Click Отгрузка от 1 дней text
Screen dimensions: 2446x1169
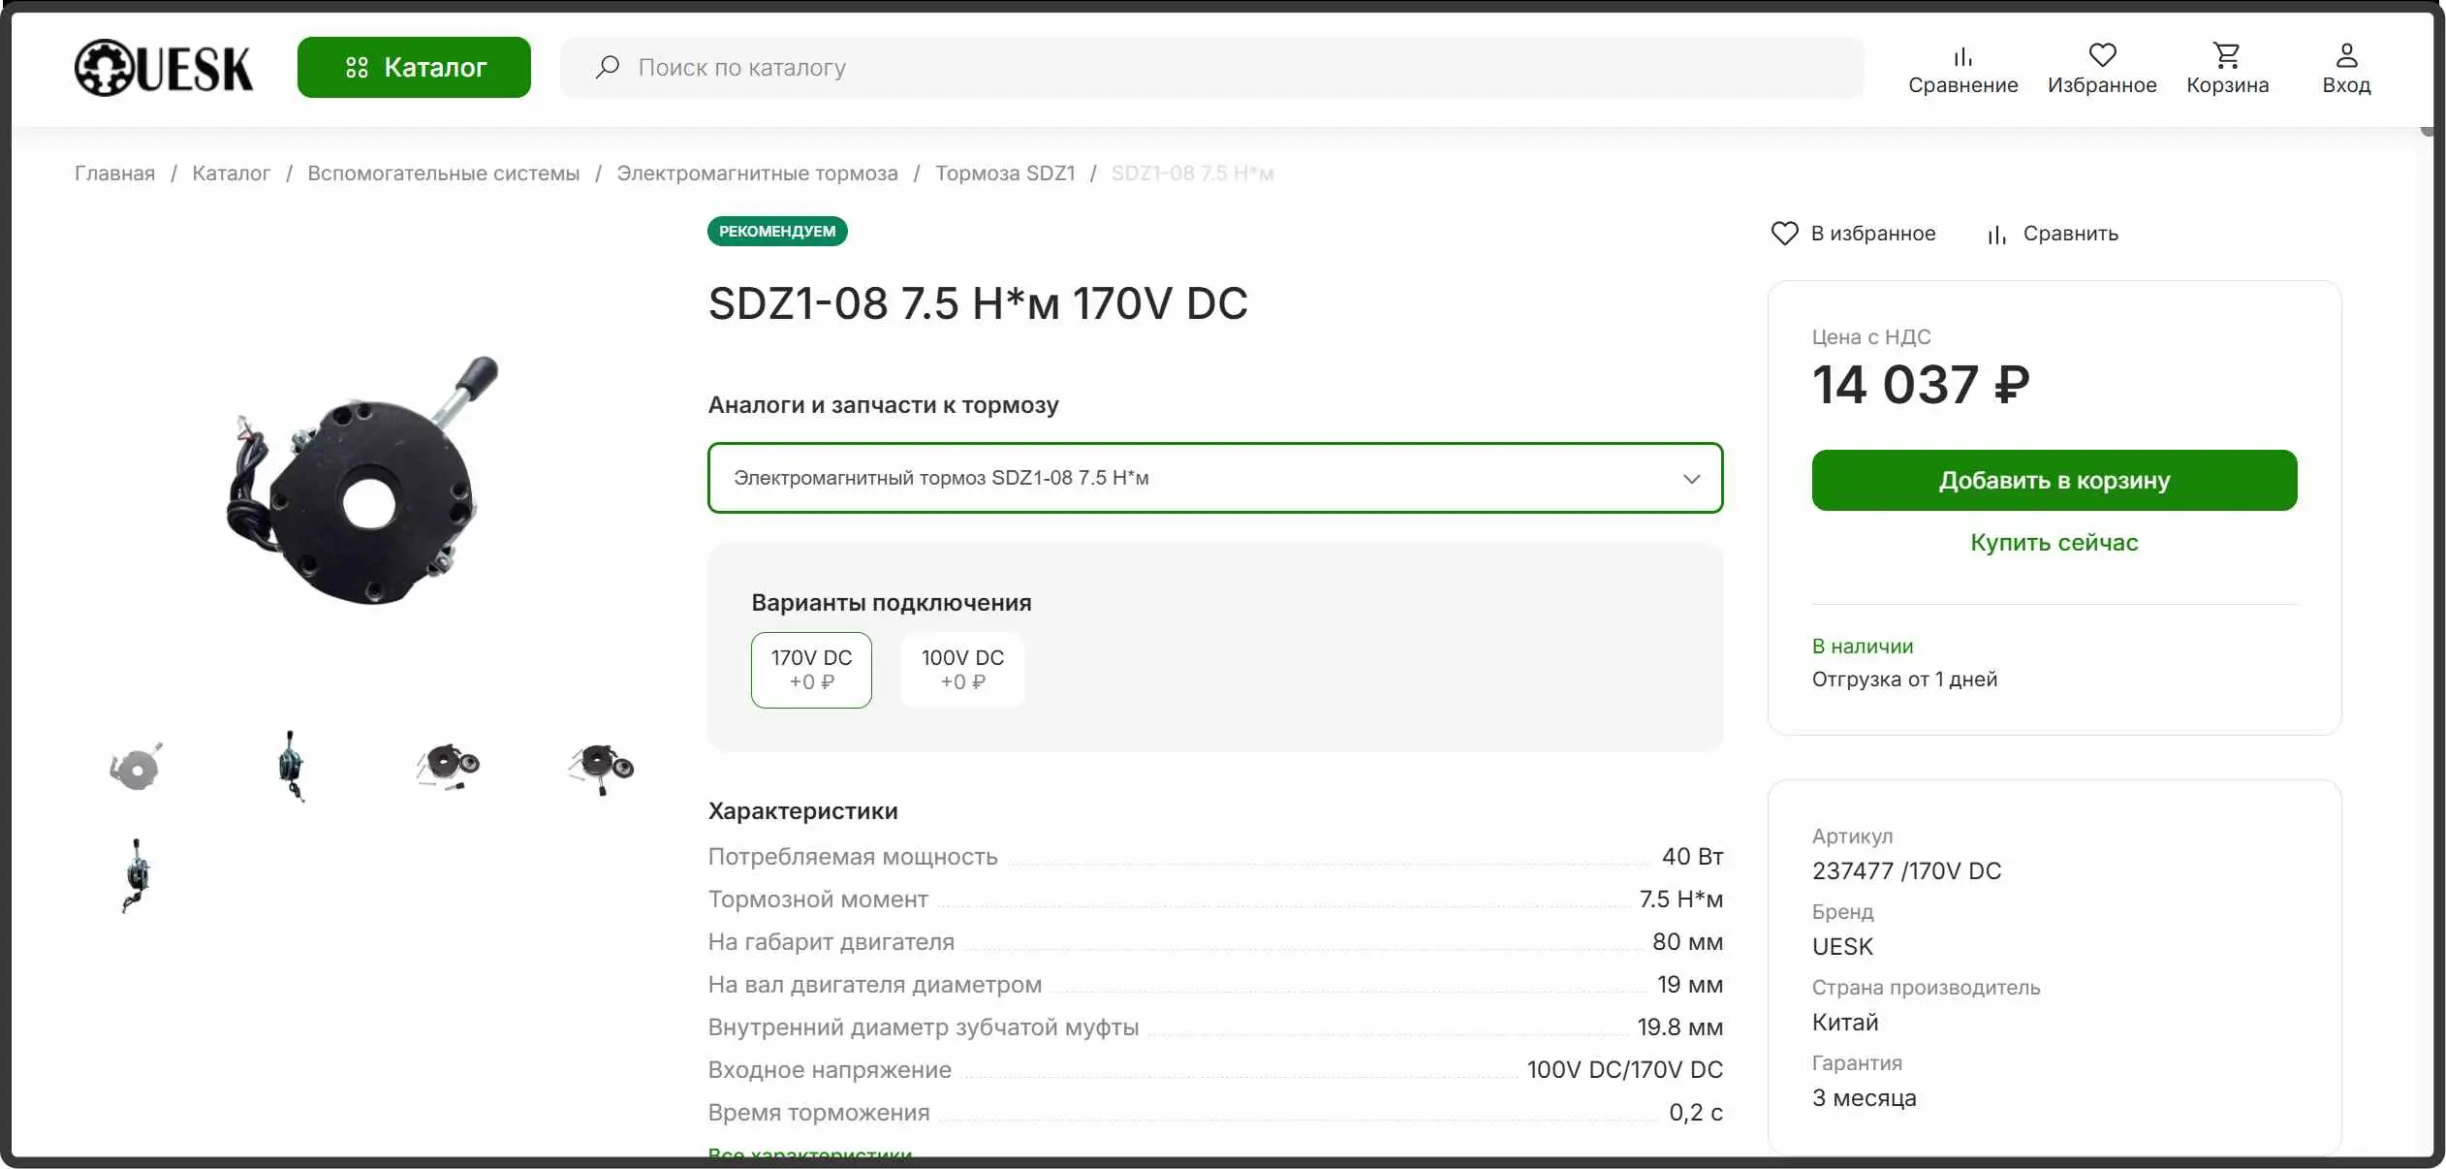click(x=1904, y=679)
